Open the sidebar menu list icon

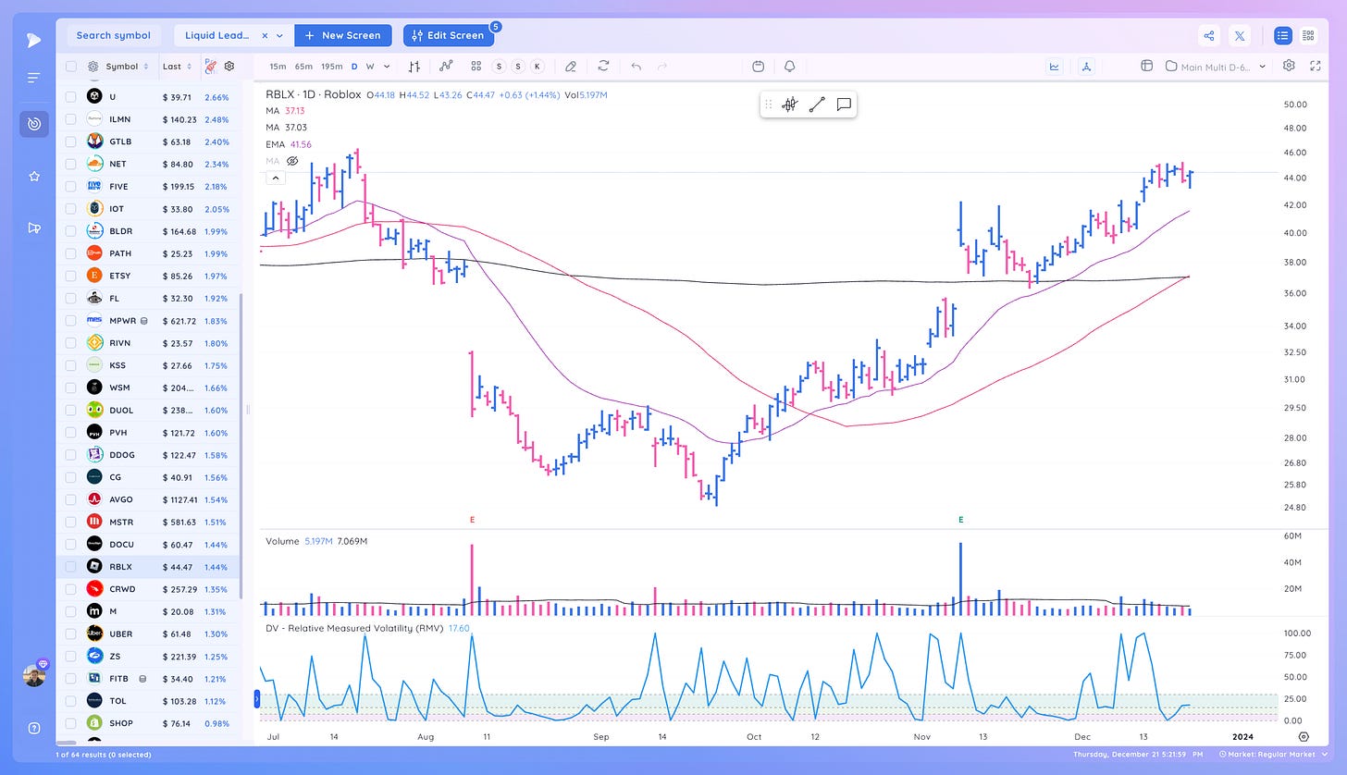point(33,79)
